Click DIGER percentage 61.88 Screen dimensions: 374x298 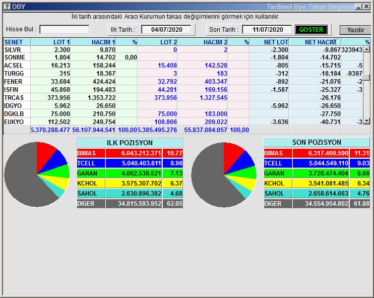[x=361, y=204]
